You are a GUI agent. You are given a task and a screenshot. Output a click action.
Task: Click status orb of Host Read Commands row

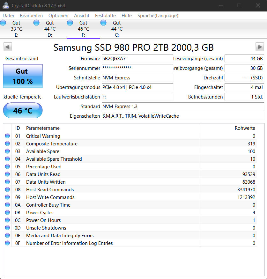pyautogui.click(x=7, y=189)
